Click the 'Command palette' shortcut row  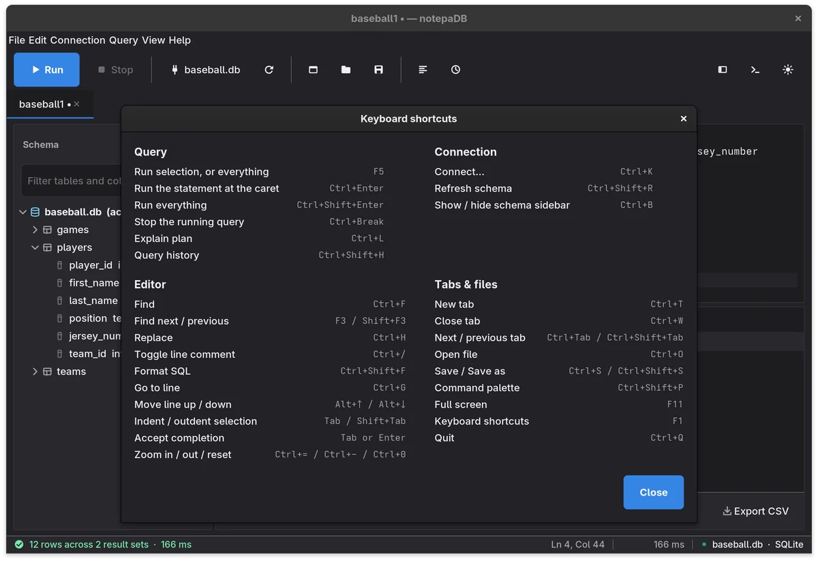559,388
